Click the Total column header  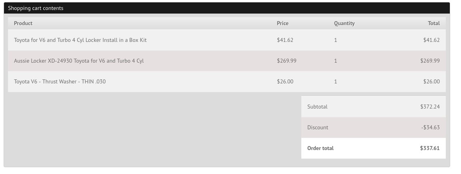click(x=434, y=23)
